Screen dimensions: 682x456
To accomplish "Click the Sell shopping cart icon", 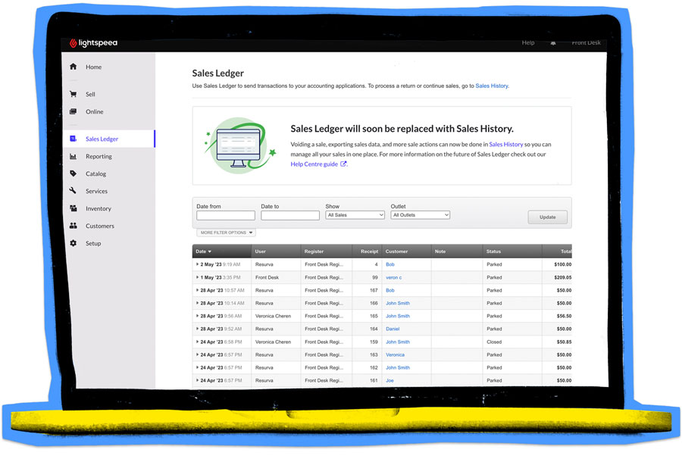I will pyautogui.click(x=73, y=94).
